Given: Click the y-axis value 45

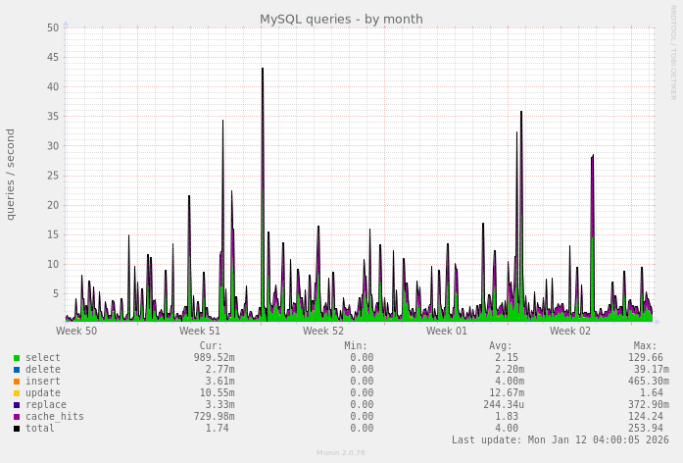Looking at the screenshot, I should pos(53,58).
